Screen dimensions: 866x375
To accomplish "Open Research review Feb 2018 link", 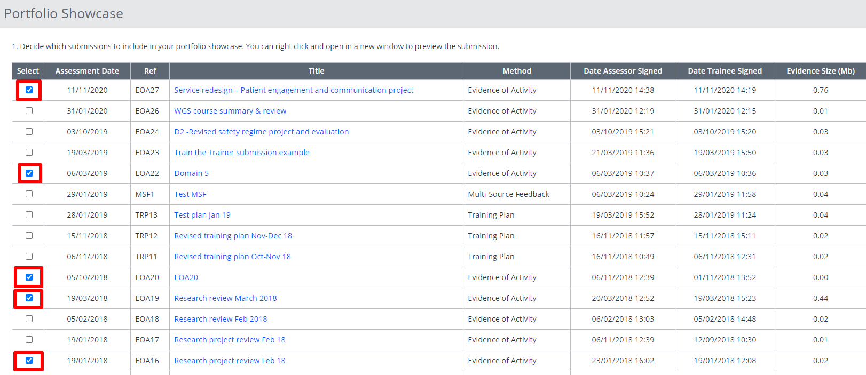I will (221, 319).
